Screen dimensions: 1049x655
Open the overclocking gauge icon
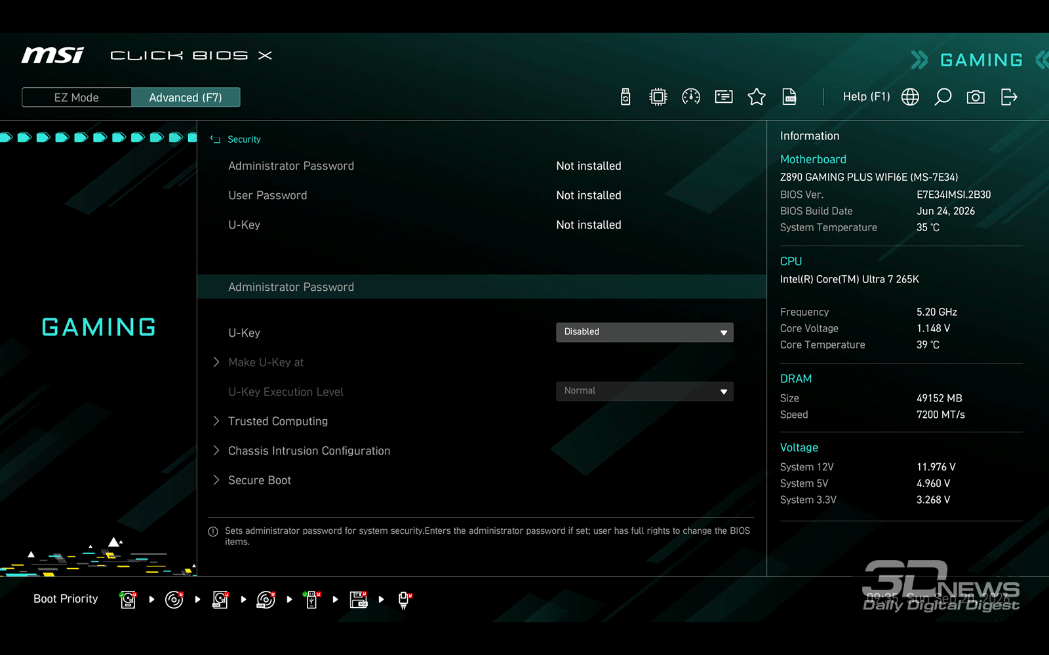(691, 97)
